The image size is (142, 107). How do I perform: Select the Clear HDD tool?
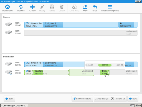[x=74, y=8]
